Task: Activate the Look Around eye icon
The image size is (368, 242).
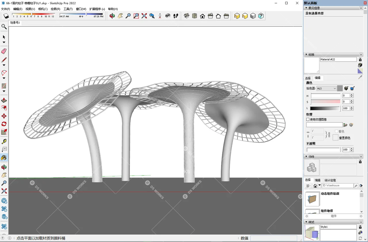Action: click(x=168, y=16)
